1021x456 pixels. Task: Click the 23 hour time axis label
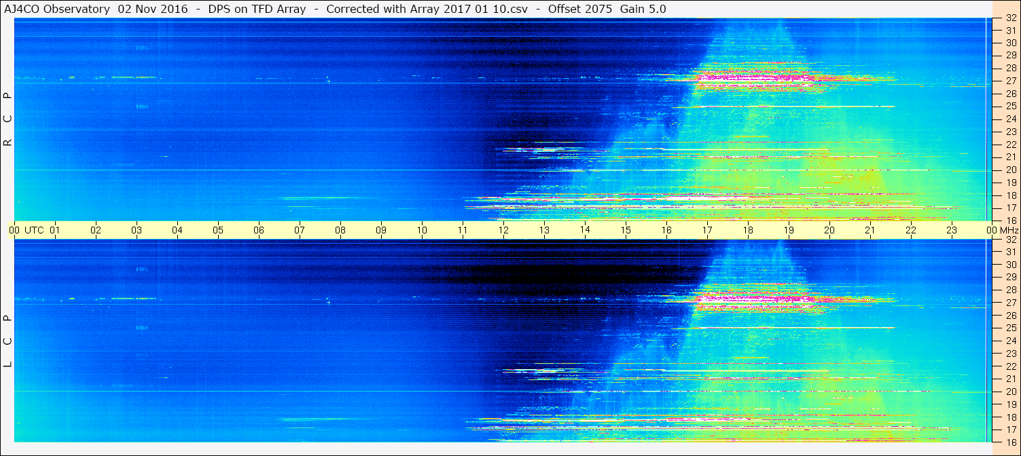952,231
